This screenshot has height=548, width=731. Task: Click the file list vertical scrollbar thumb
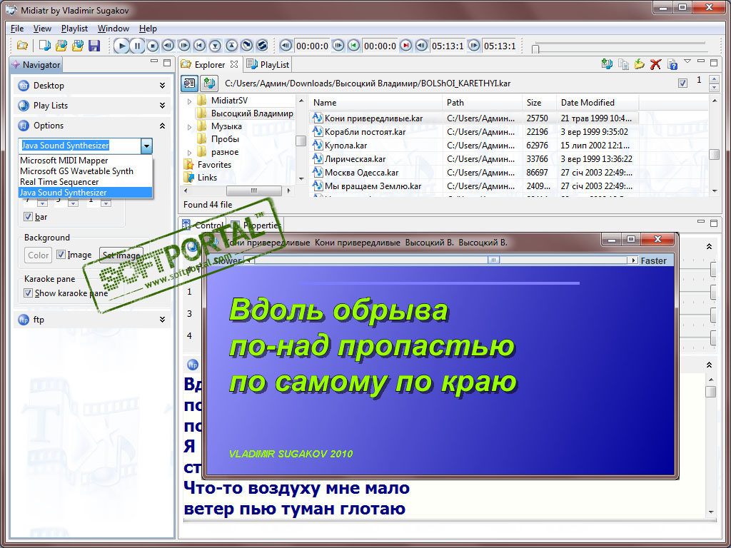coord(714,154)
